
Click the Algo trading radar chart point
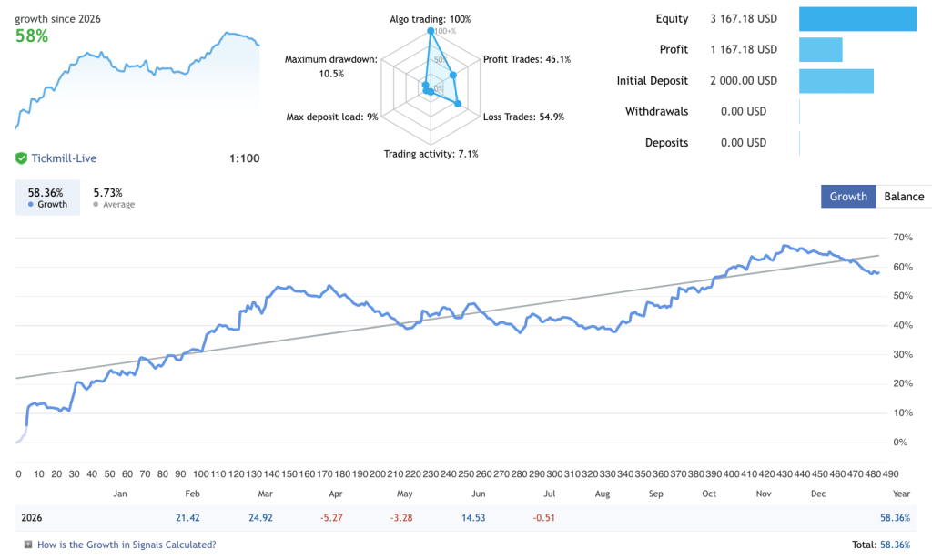click(x=431, y=30)
